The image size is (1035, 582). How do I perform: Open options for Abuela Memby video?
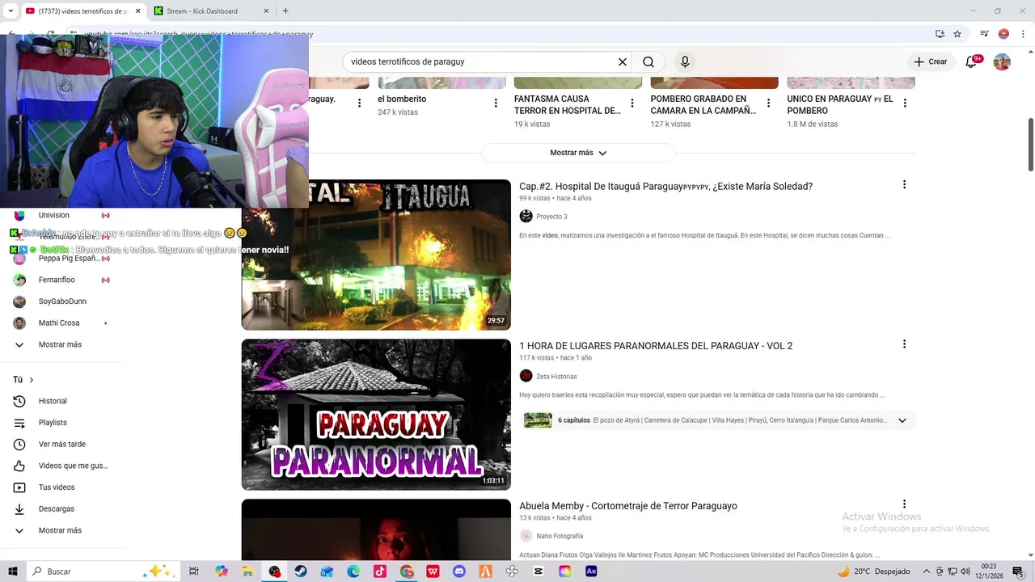click(x=904, y=504)
